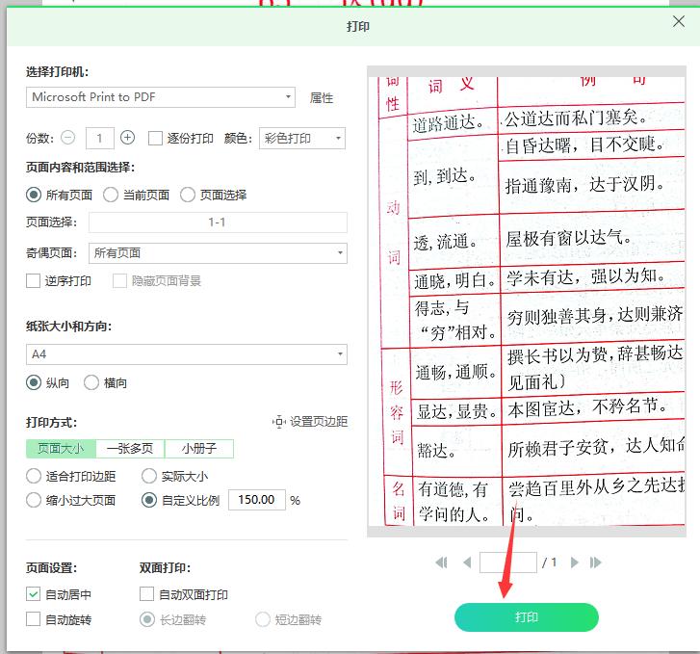Go to previous preview page
The width and height of the screenshot is (700, 654).
click(x=467, y=562)
